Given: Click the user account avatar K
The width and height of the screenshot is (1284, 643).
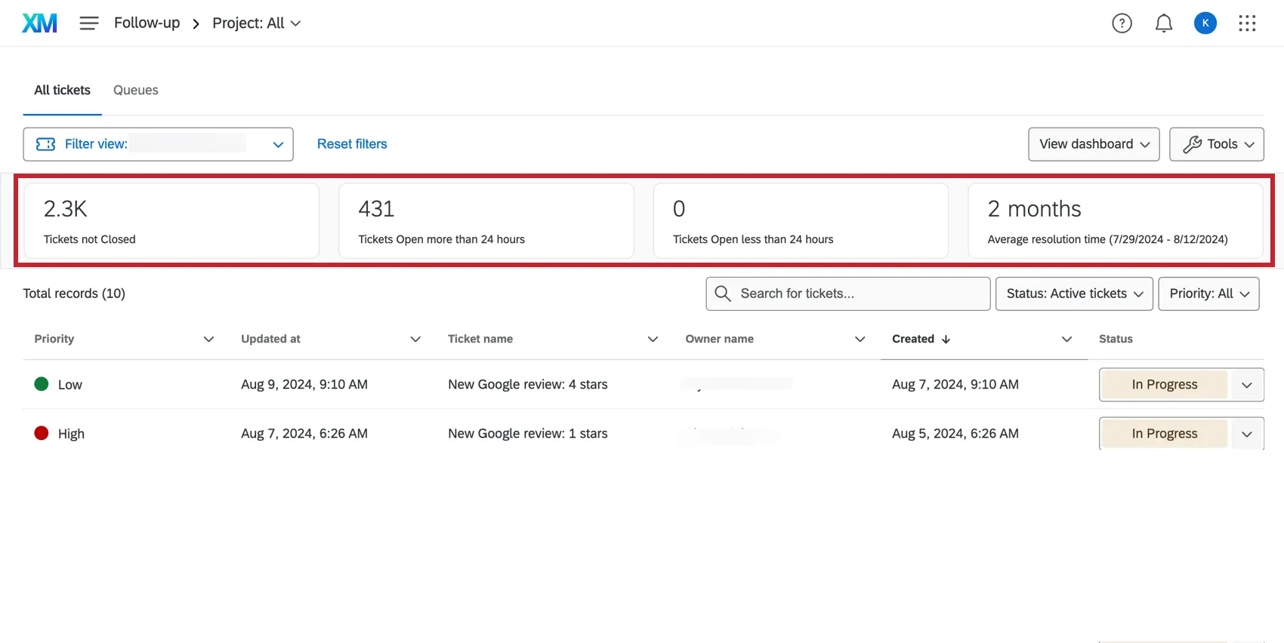Looking at the screenshot, I should pos(1205,23).
